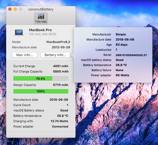Click the This Mac bar chart icon
The width and height of the screenshot is (158, 145).
(x=41, y=16)
